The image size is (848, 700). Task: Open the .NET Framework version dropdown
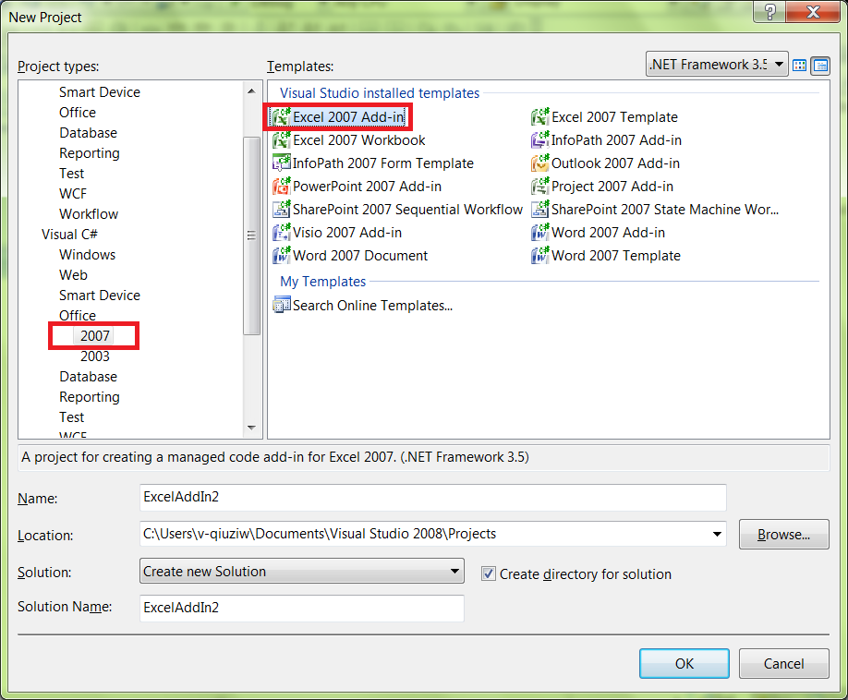pyautogui.click(x=779, y=65)
